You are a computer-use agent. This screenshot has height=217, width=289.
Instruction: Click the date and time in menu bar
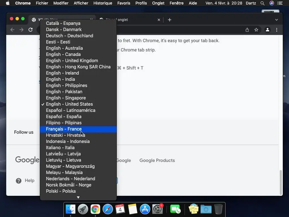click(x=224, y=3)
